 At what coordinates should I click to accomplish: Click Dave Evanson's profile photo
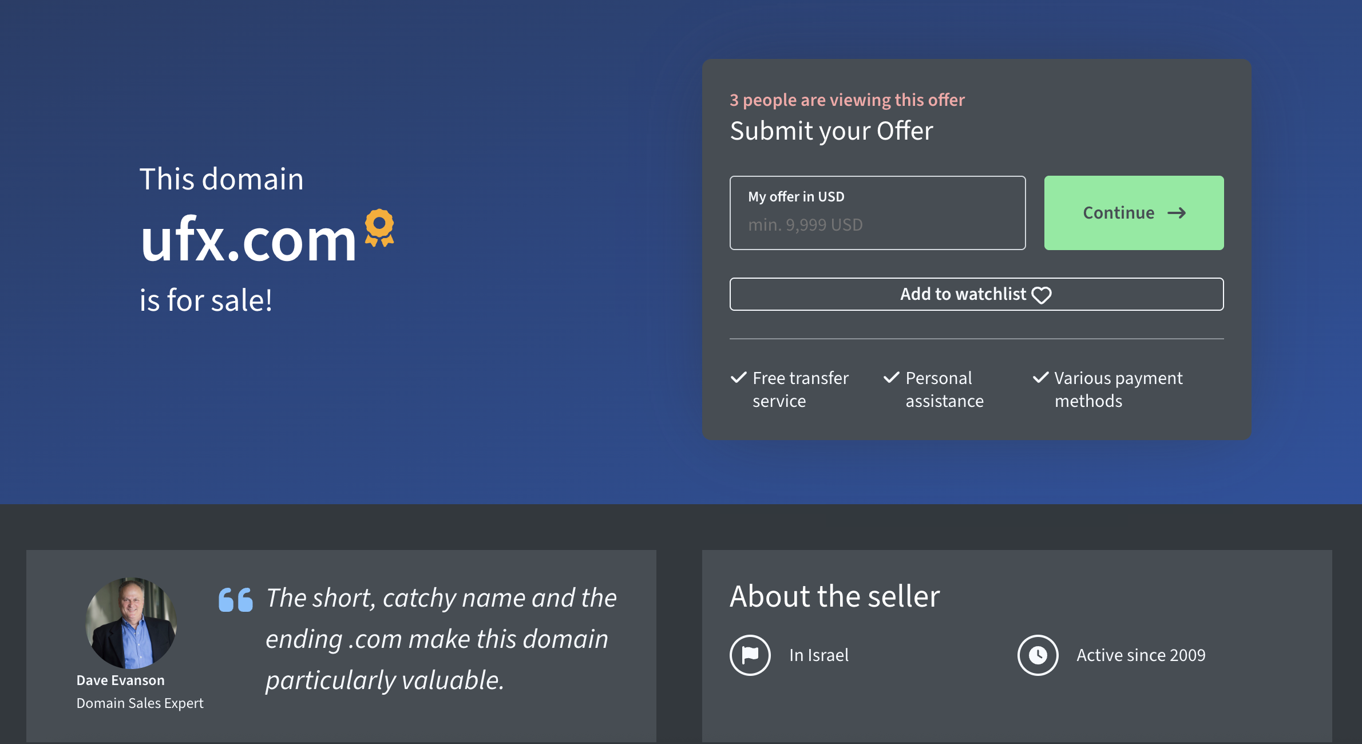pyautogui.click(x=131, y=623)
